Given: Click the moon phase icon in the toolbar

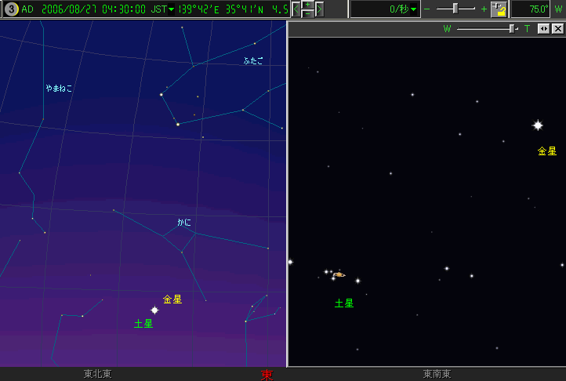Looking at the screenshot, I should [11, 9].
